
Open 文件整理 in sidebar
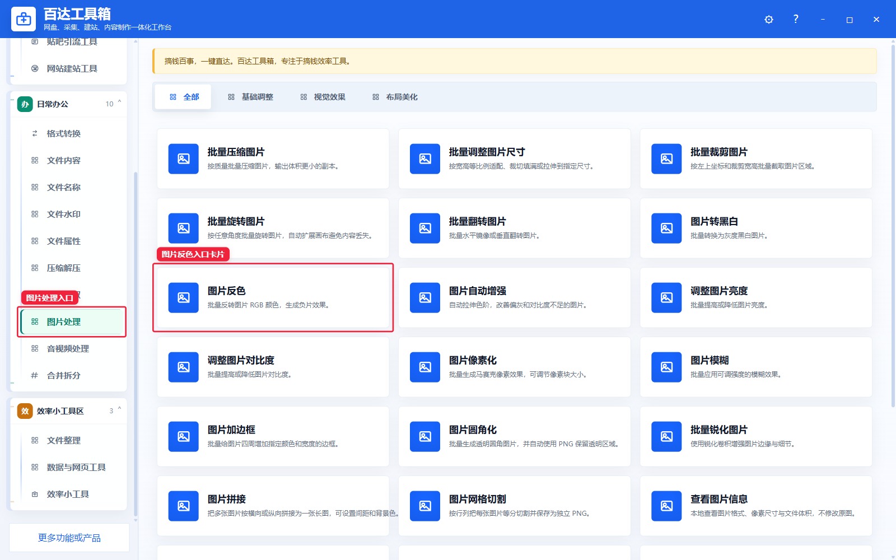point(72,440)
